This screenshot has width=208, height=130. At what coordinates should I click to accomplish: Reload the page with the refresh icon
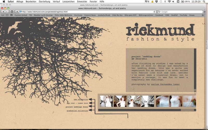pyautogui.click(x=154, y=12)
